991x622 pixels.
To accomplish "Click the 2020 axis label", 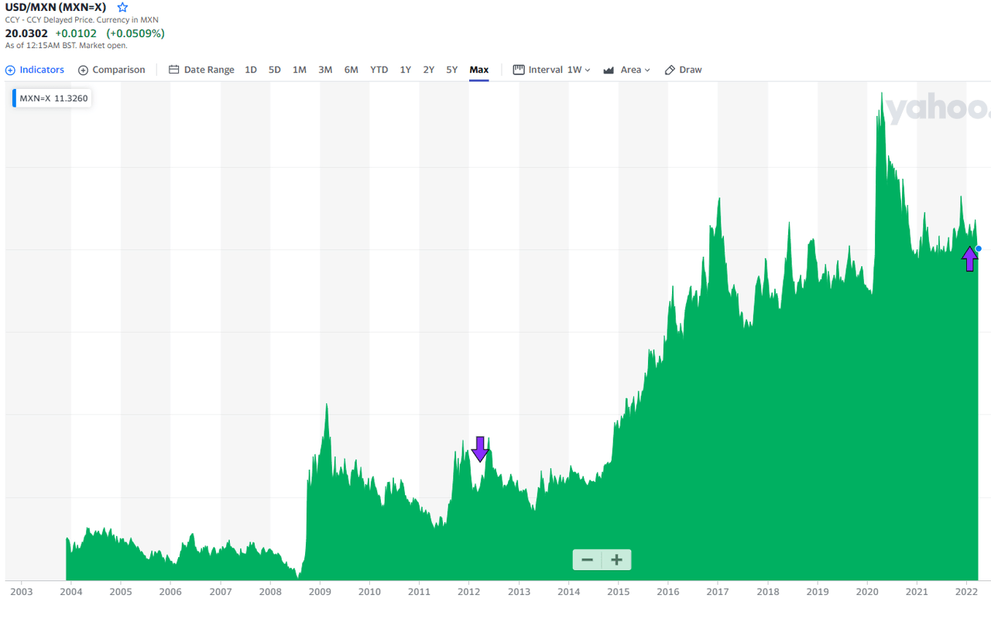I will tap(867, 592).
